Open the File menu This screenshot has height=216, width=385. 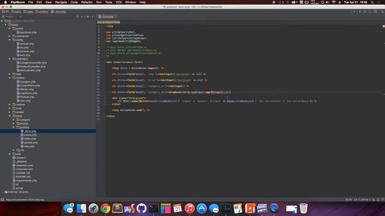coord(31,2)
